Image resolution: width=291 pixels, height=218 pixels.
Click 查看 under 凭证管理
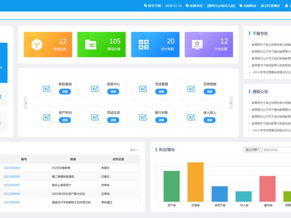coord(161,92)
